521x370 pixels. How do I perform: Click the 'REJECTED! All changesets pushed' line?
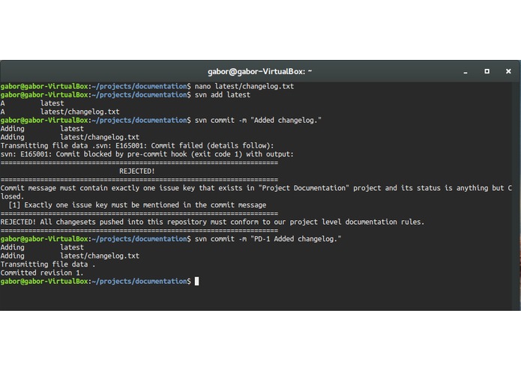coord(213,222)
